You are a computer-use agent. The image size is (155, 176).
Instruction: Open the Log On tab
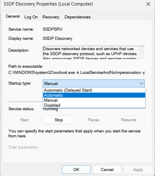click(31, 17)
